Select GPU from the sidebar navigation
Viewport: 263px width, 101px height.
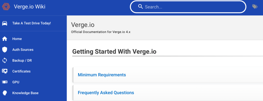coord(16,82)
